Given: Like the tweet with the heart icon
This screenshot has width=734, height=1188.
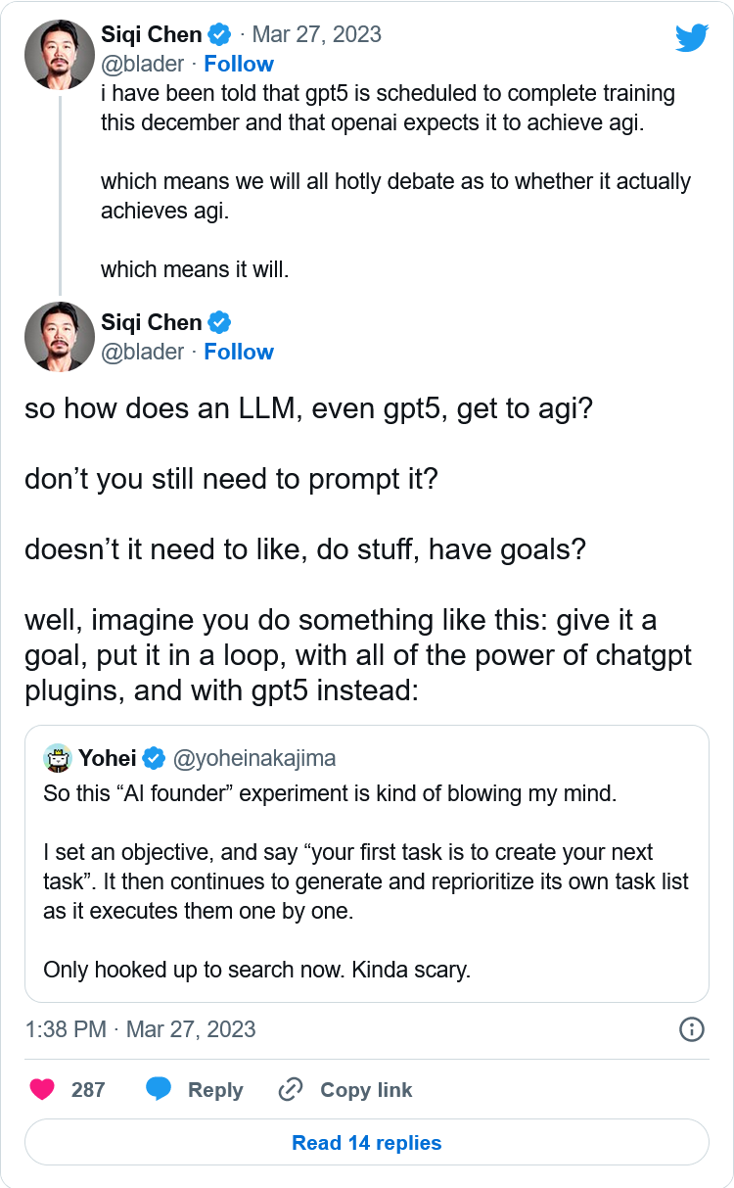Looking at the screenshot, I should coord(42,1089).
